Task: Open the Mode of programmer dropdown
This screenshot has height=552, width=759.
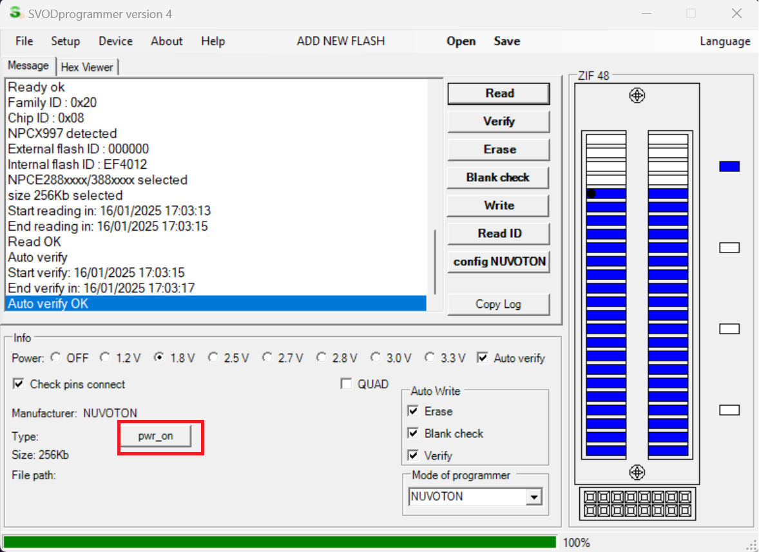Action: tap(534, 497)
